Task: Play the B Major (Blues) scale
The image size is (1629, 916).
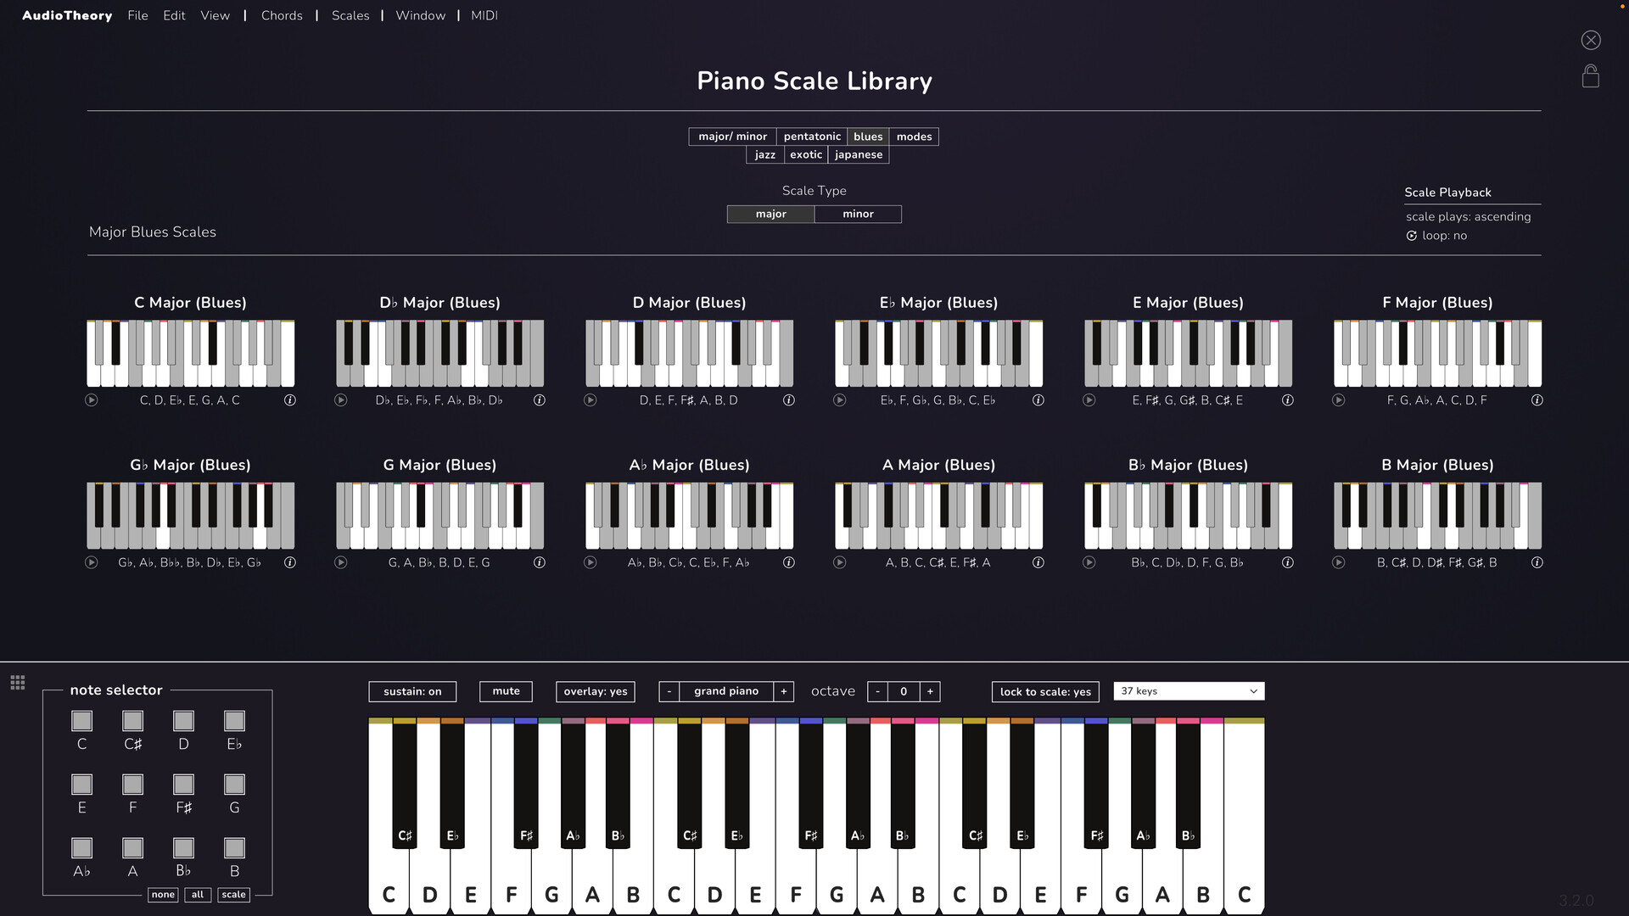Action: [1339, 562]
